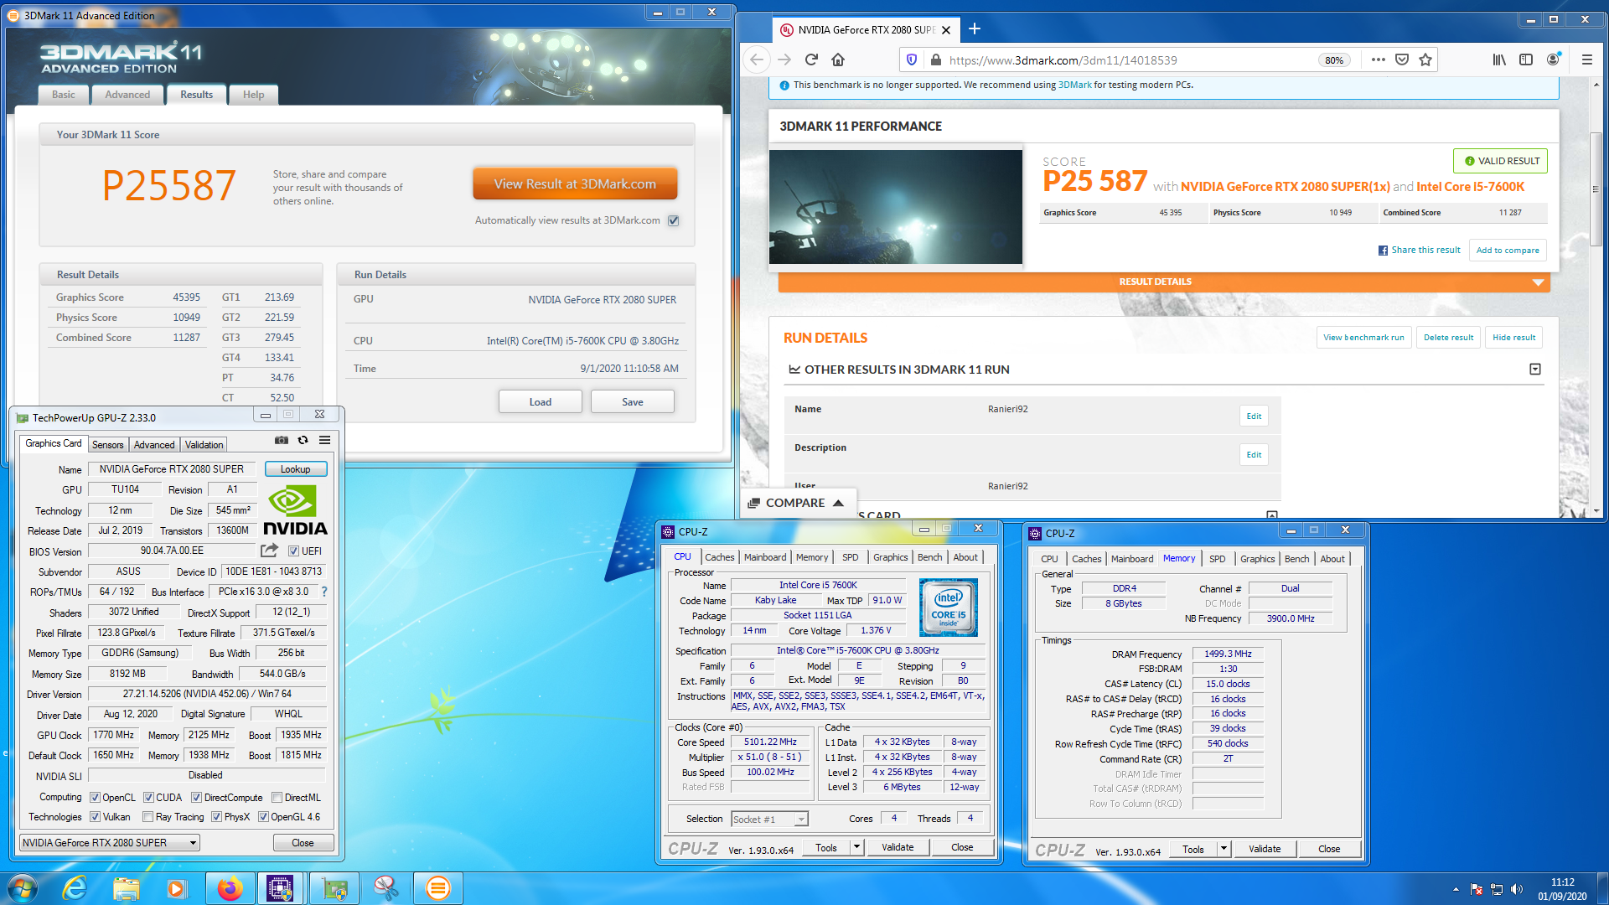Click Save in Run Details
Screen dimensions: 1609x905
633,402
